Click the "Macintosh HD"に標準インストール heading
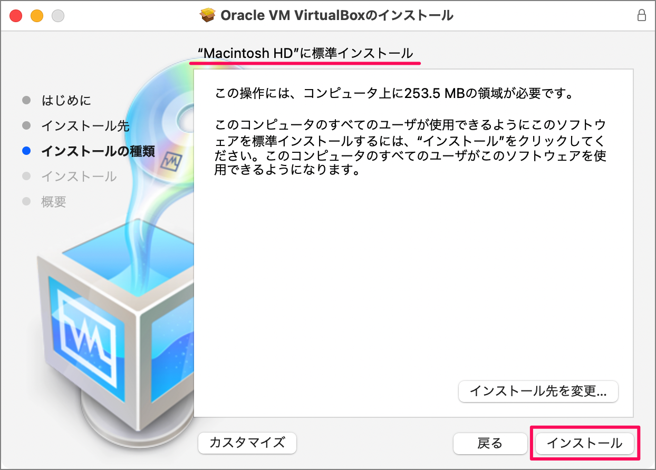Image resolution: width=656 pixels, height=470 pixels. (x=305, y=53)
